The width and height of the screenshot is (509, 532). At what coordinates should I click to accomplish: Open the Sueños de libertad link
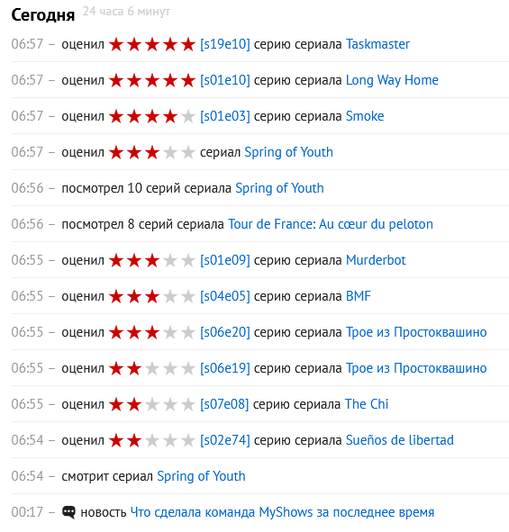click(400, 440)
